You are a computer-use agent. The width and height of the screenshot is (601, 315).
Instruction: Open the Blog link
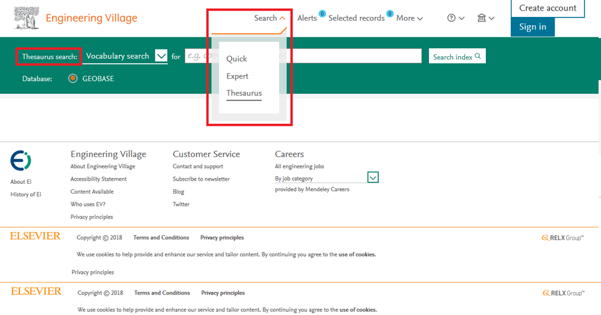178,192
